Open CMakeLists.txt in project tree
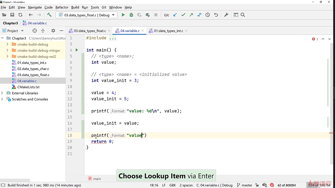 click(28, 87)
